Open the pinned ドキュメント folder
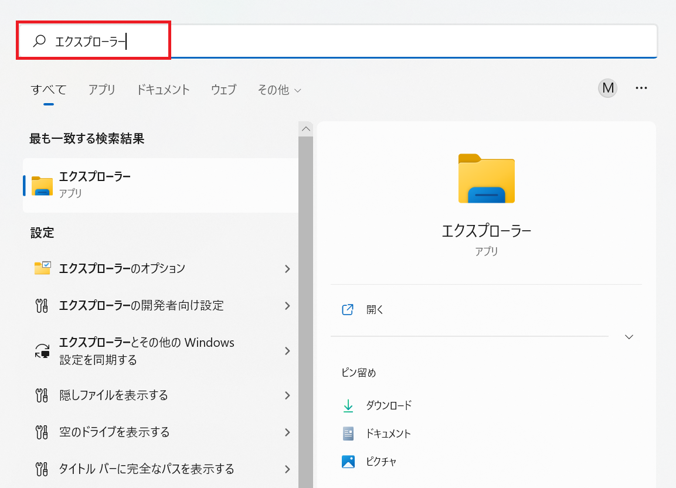Viewport: 676px width, 488px height. point(388,434)
